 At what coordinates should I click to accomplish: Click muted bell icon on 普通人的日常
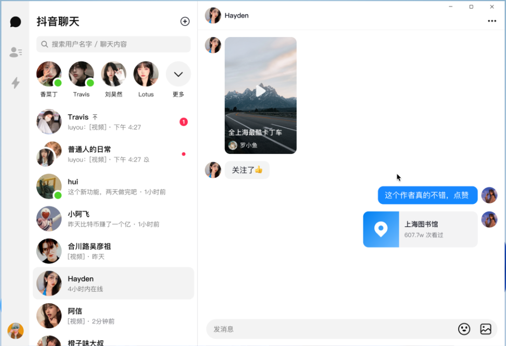[146, 160]
